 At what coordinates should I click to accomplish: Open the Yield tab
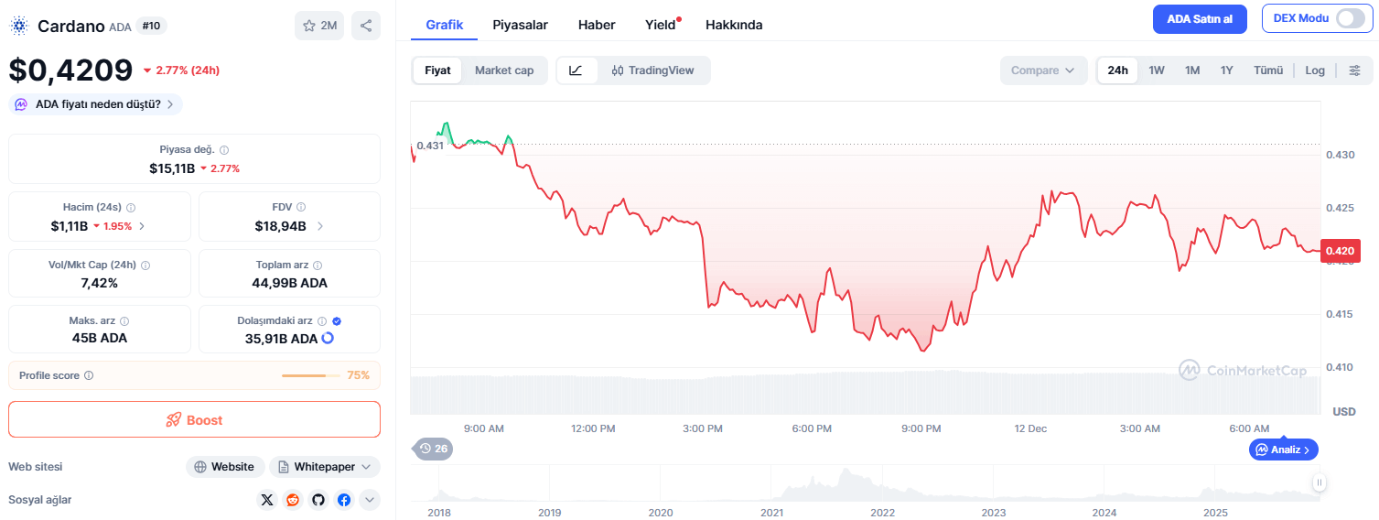661,25
